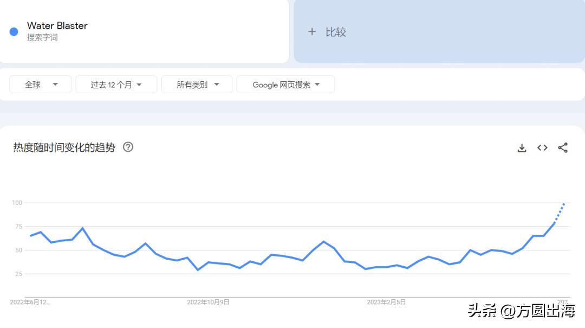Click the 2022年10月9日 axis label
585x328 pixels.
209,303
